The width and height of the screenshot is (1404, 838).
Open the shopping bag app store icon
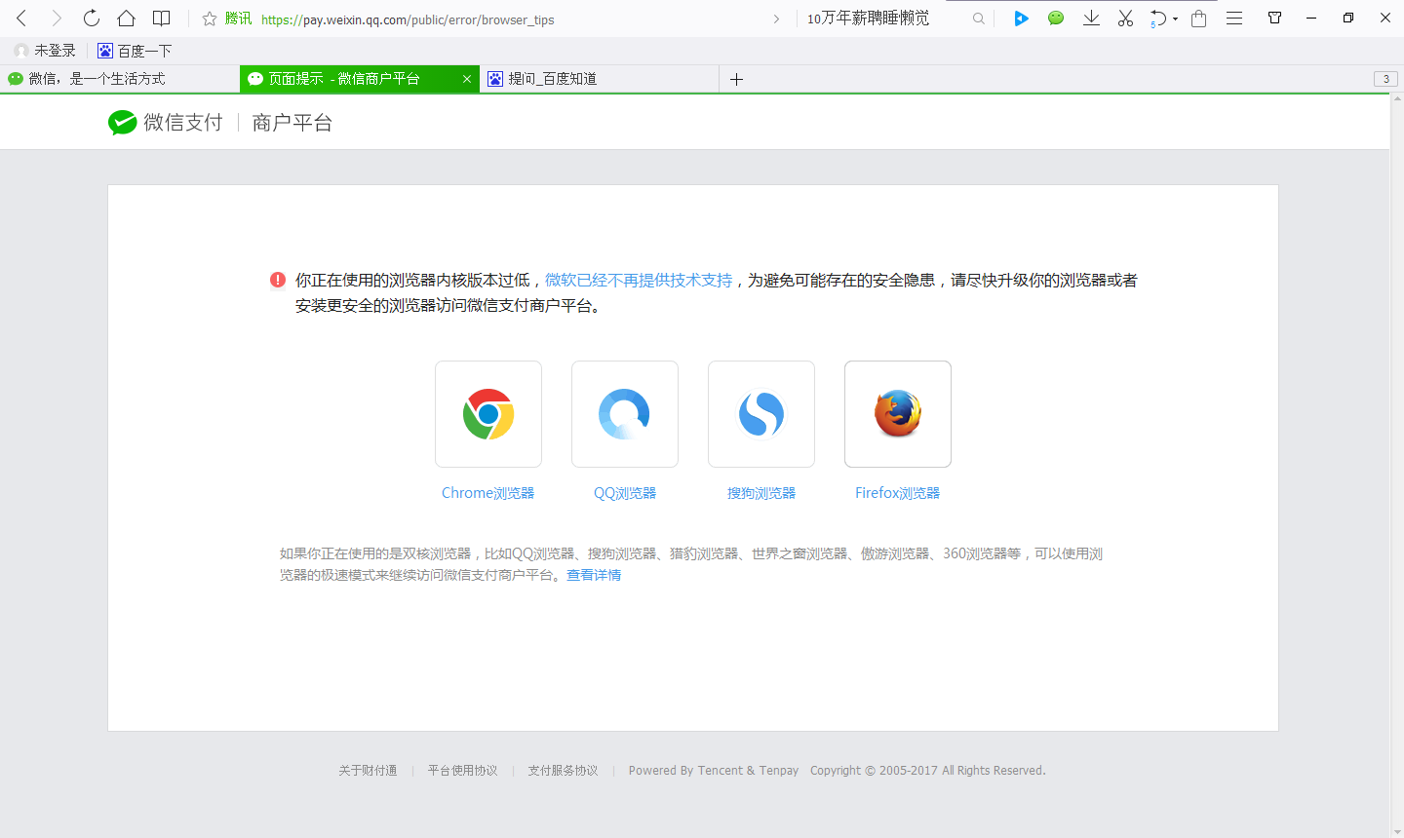1199,19
